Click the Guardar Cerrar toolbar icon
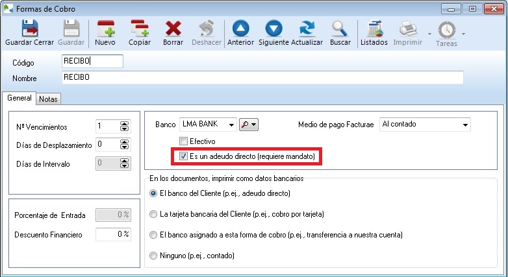This screenshot has height=277, width=508. click(29, 29)
